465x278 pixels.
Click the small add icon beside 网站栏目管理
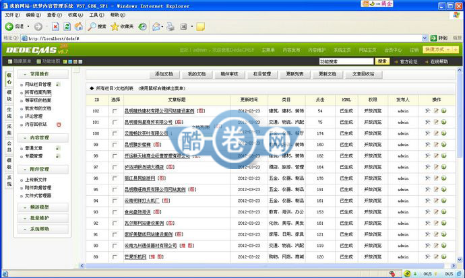click(x=58, y=84)
